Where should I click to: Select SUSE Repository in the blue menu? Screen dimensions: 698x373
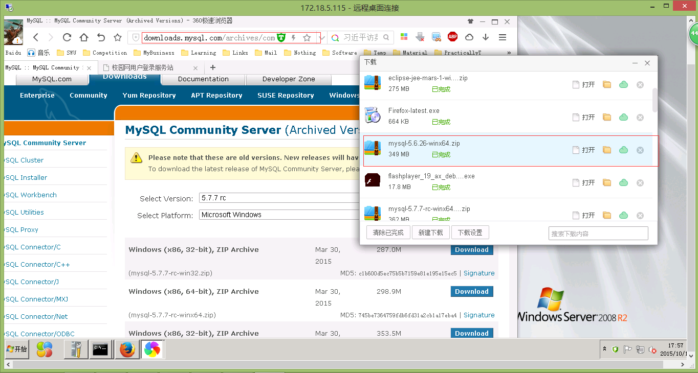click(286, 95)
